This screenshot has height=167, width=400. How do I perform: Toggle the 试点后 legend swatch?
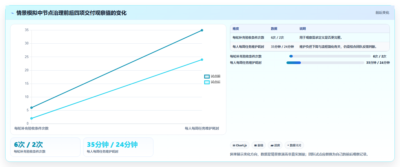pos(207,82)
